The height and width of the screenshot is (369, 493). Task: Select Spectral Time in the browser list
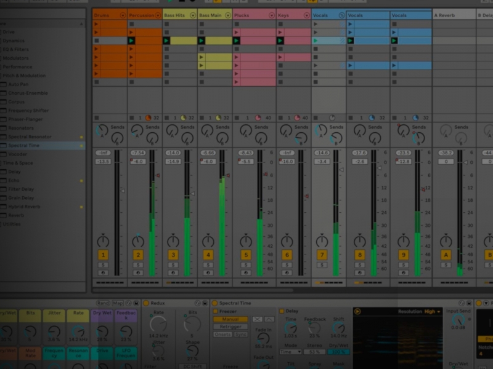(x=23, y=146)
